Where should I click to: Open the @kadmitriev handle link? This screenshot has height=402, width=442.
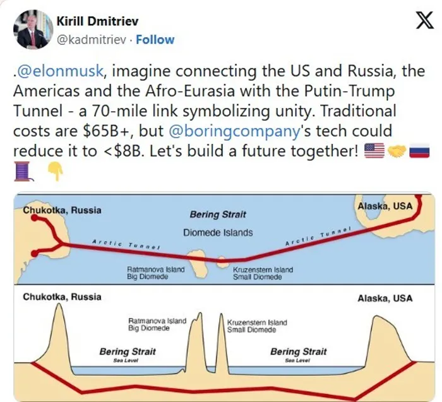(93, 40)
